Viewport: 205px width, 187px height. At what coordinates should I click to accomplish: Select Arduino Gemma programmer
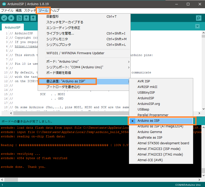[x=161, y=132]
